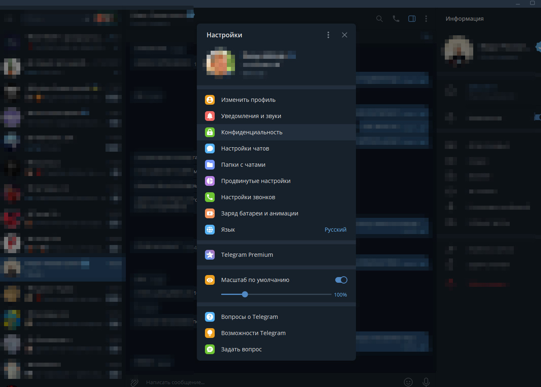Click the profile avatar in settings
This screenshot has height=387, width=541.
(x=221, y=63)
